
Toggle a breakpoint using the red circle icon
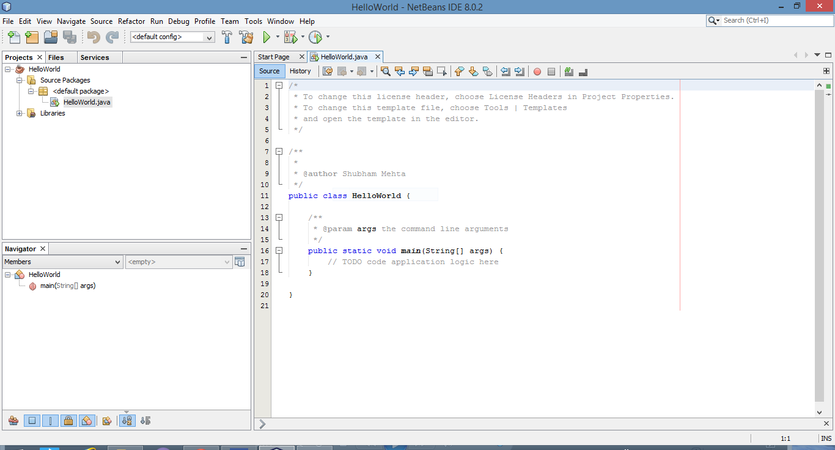537,72
